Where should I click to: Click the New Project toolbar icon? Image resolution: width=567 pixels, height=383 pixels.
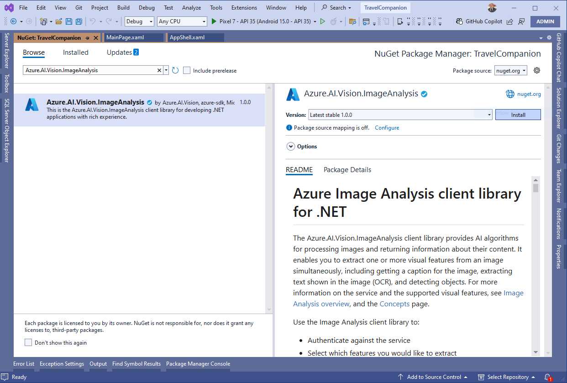[43, 21]
